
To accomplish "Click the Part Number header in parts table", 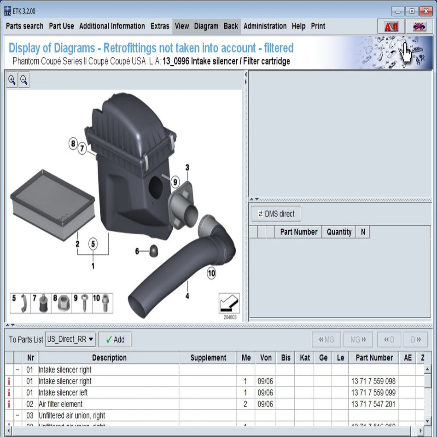I will click(x=374, y=358).
